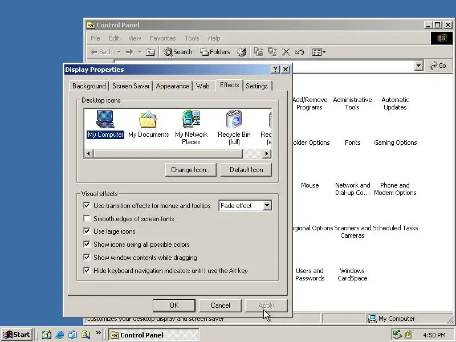Click the context Help question-mark button

click(x=275, y=69)
